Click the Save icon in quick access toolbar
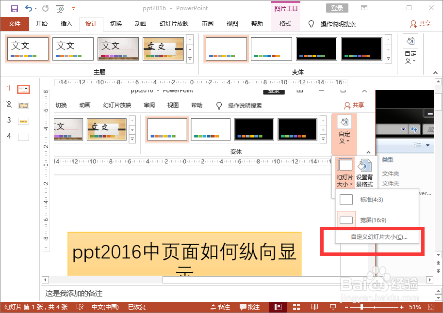The image size is (443, 313). (15, 8)
